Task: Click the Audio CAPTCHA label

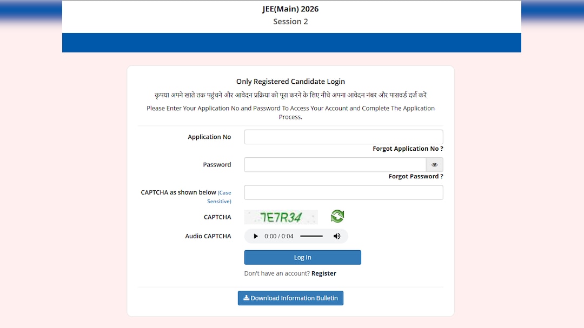Action: [x=208, y=236]
